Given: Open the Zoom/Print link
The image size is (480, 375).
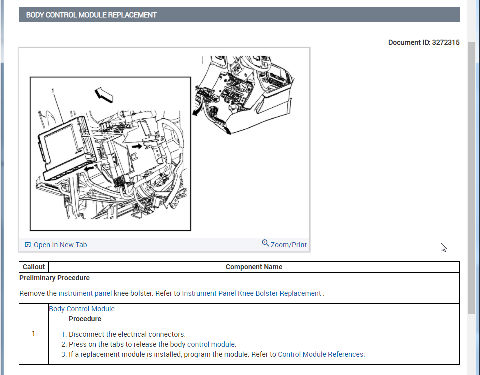Looking at the screenshot, I should (288, 245).
